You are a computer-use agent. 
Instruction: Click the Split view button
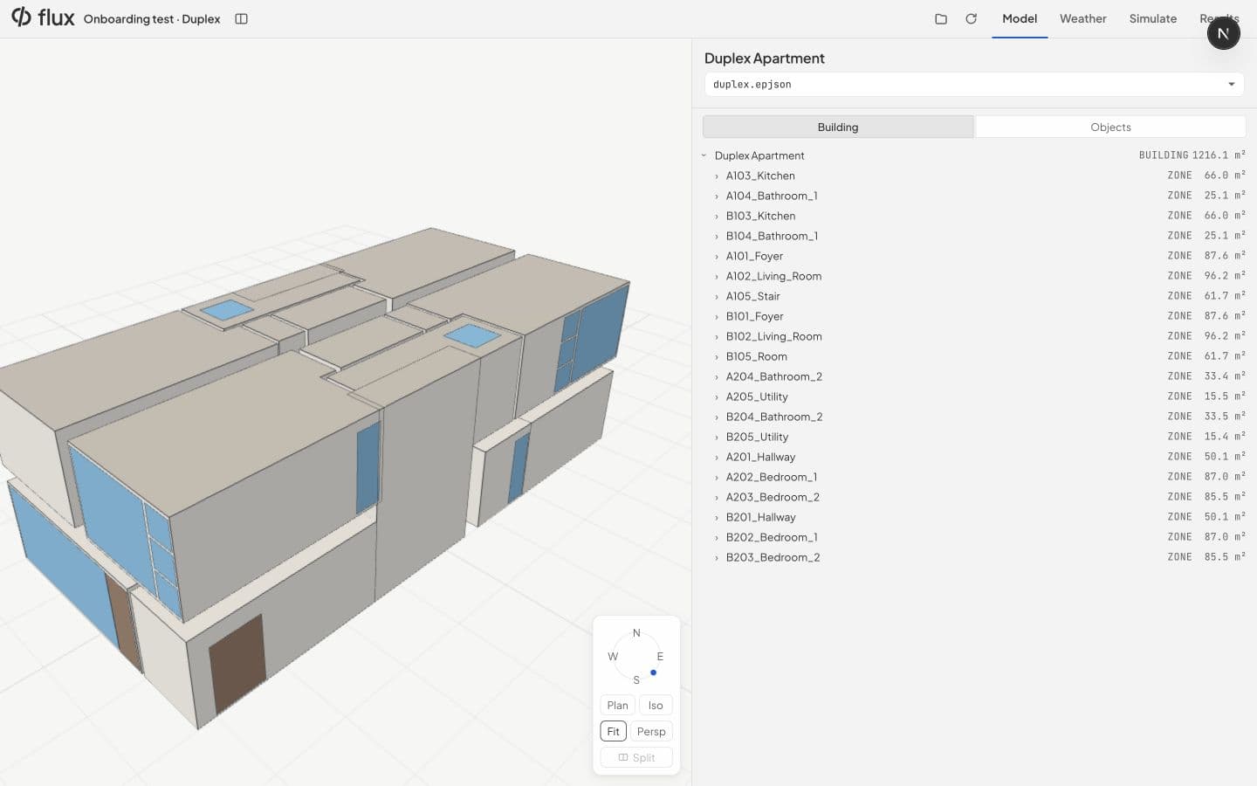pos(636,757)
